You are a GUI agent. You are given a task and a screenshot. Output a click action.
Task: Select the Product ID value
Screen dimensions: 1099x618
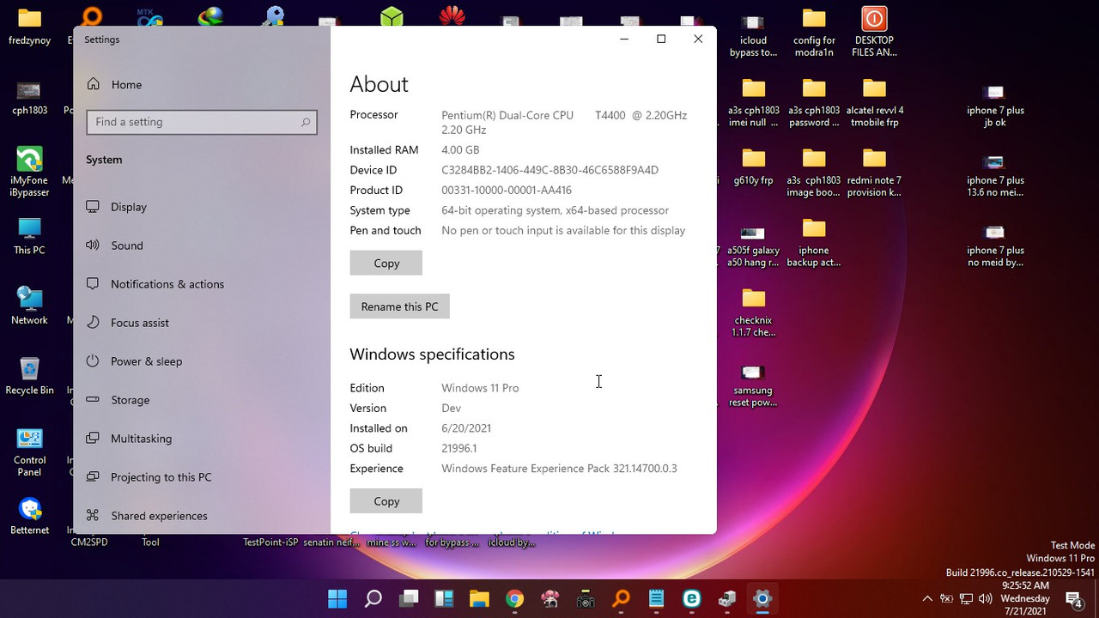coord(507,190)
